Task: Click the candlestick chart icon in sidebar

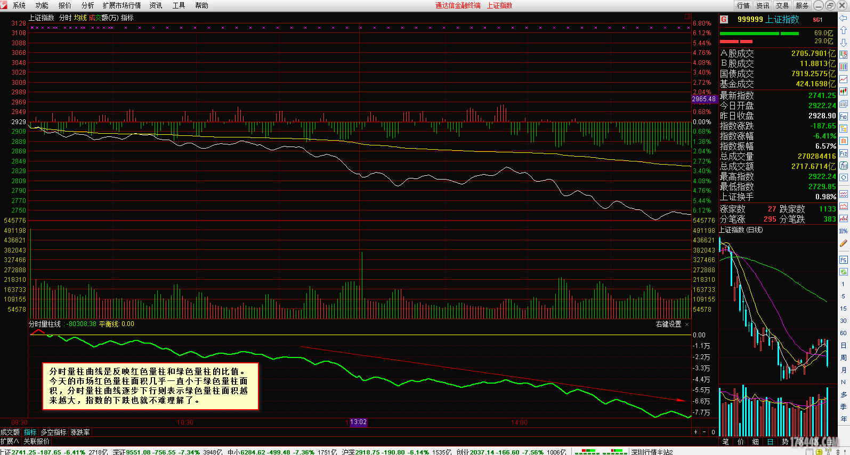Action: tap(844, 91)
